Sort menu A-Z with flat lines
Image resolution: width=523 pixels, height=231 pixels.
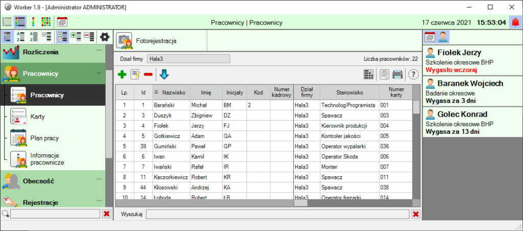(33, 37)
